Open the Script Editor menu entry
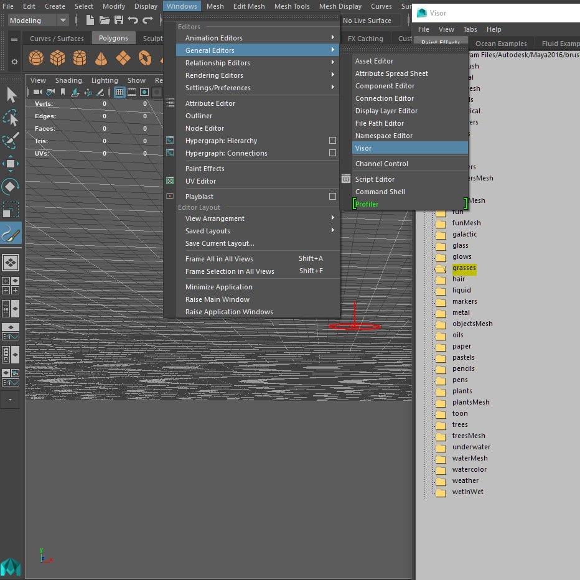Screen dimensions: 580x580 pos(410,179)
